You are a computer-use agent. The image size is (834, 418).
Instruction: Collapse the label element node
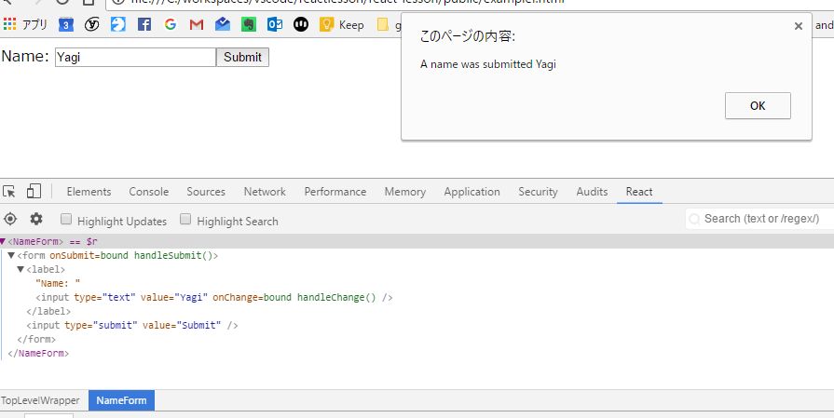pyautogui.click(x=21, y=269)
